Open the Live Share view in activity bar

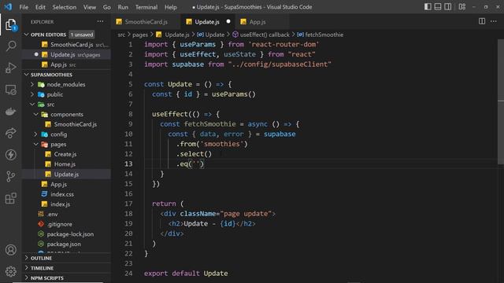click(10, 133)
